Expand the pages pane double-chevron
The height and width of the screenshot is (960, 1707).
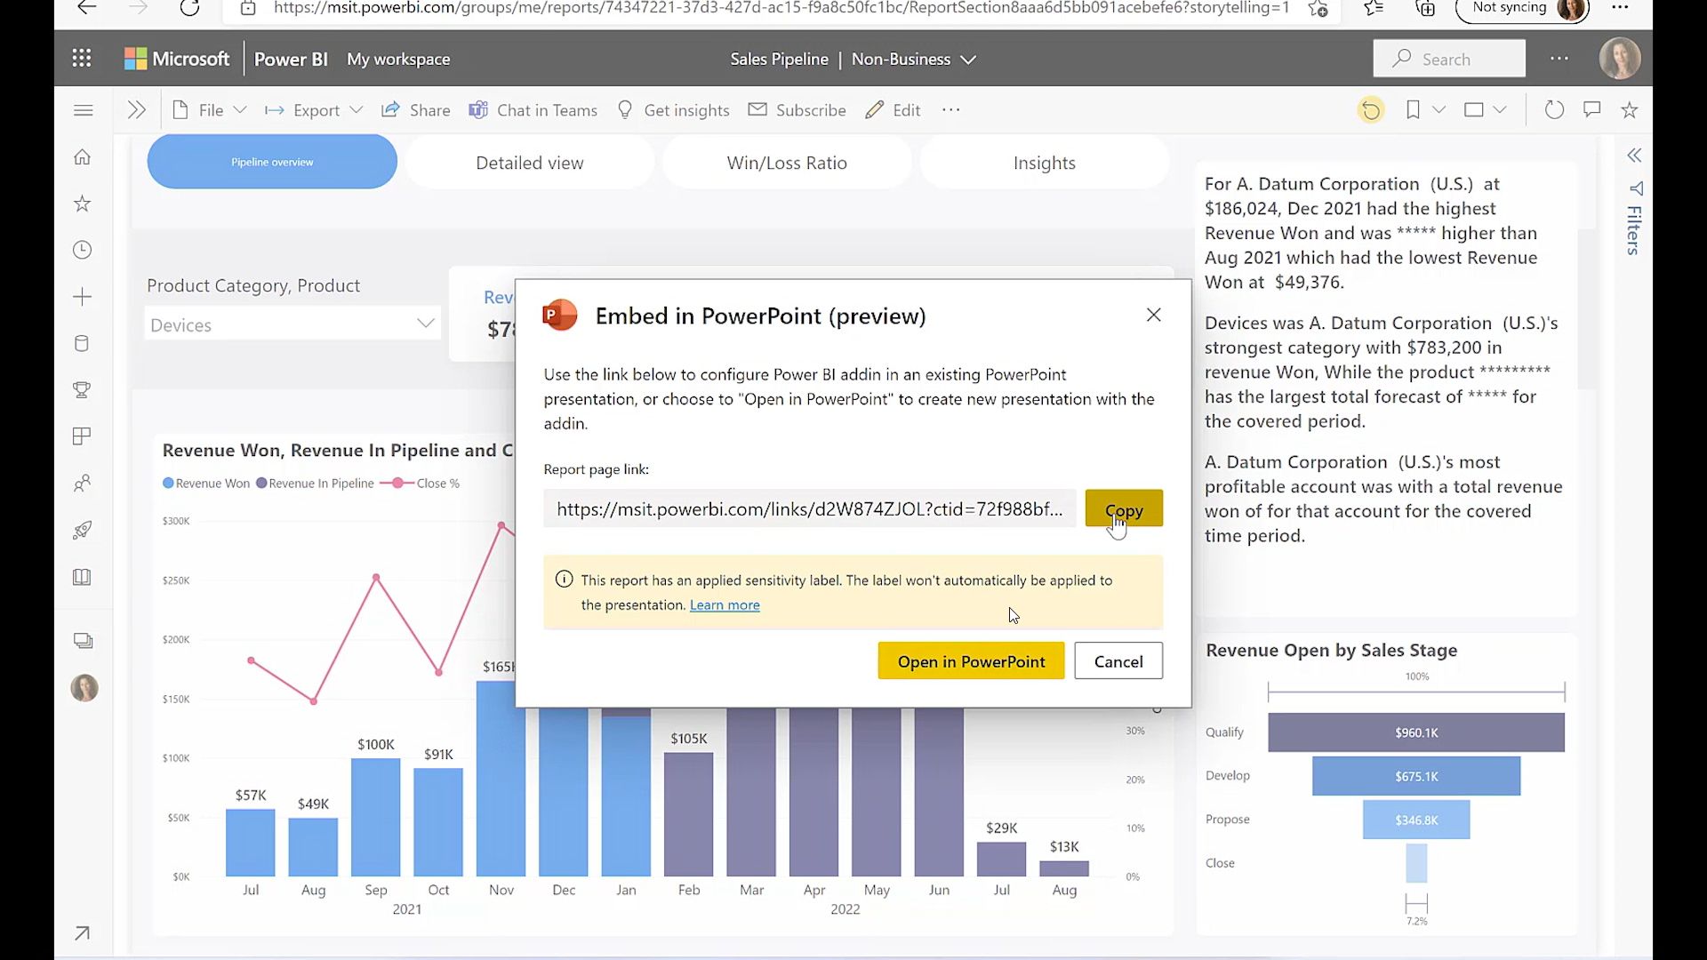coord(136,110)
